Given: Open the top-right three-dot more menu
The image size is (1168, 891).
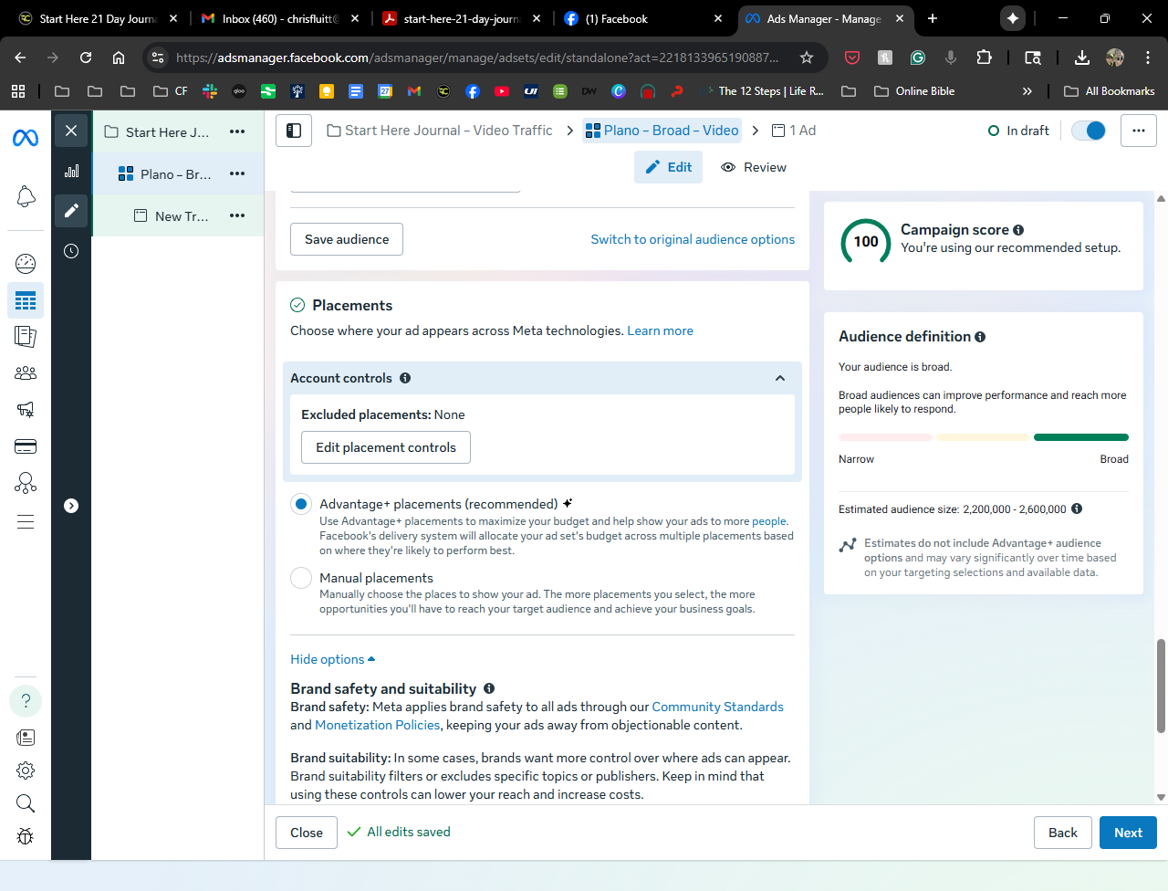Looking at the screenshot, I should tap(1139, 131).
